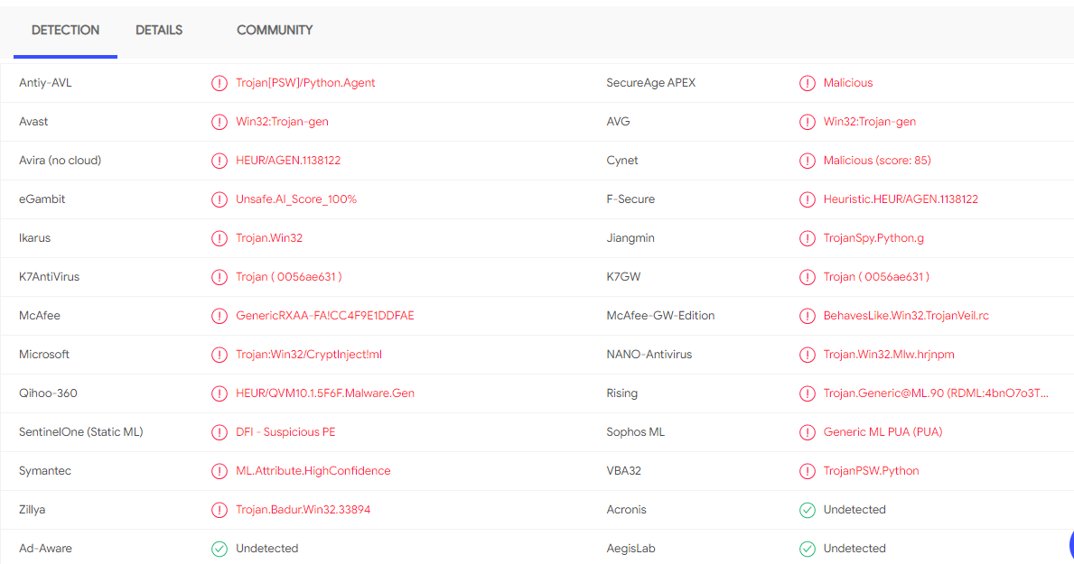This screenshot has width=1074, height=564.
Task: Open the COMMUNITY tab
Action: click(x=275, y=30)
